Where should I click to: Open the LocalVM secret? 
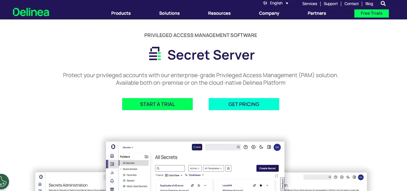(x=227, y=186)
